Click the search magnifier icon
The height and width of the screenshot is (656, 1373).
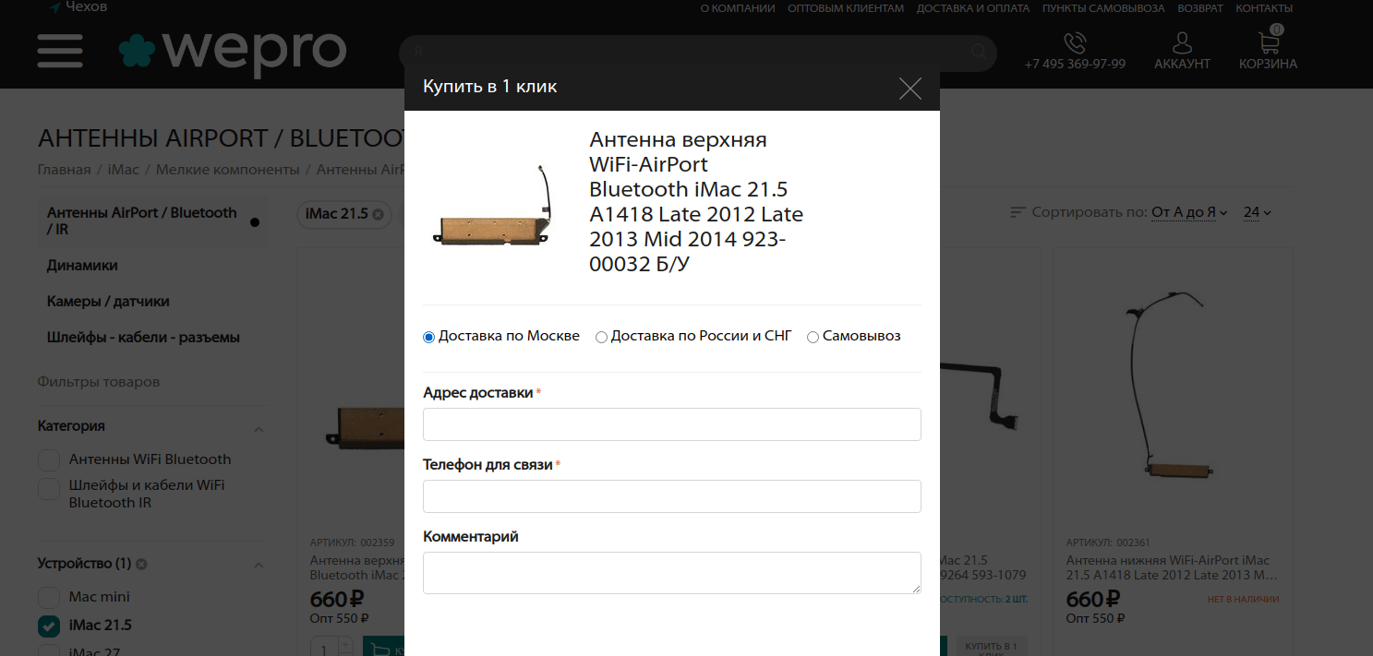pyautogui.click(x=979, y=52)
